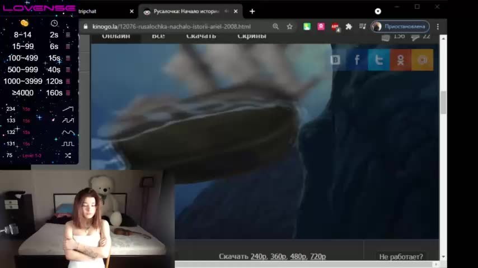Click the 15~99 row menu icon

point(68,46)
